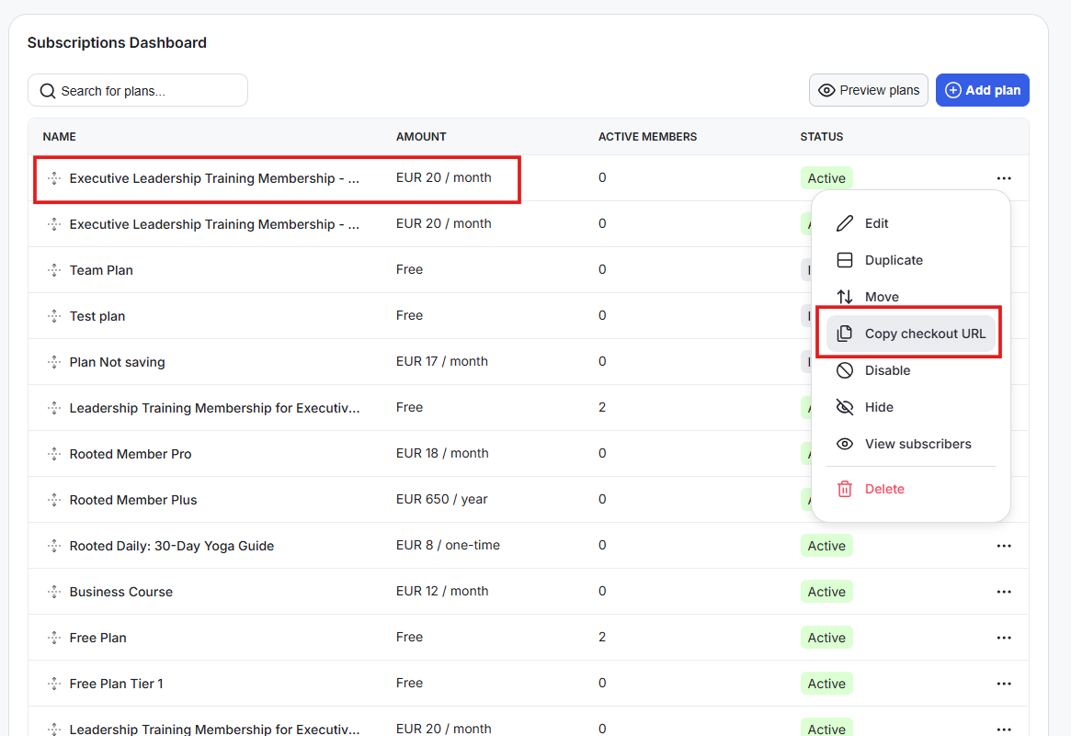Open the options menu for Free Plan Tier 1
This screenshot has width=1071, height=736.
click(1004, 684)
